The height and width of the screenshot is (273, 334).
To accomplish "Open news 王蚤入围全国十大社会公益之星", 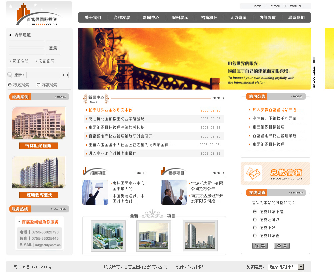I will coord(131,145).
